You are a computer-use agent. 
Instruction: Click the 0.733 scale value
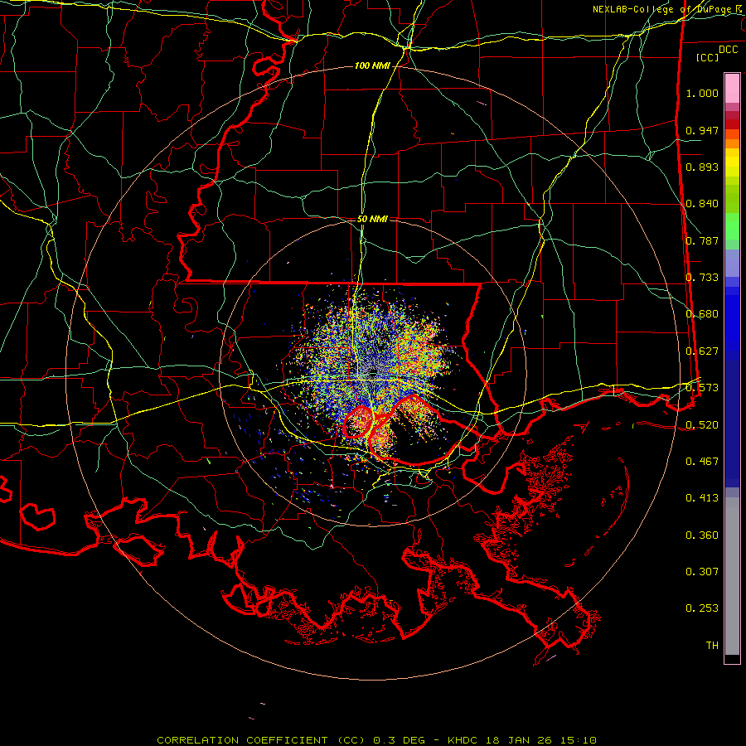point(702,278)
